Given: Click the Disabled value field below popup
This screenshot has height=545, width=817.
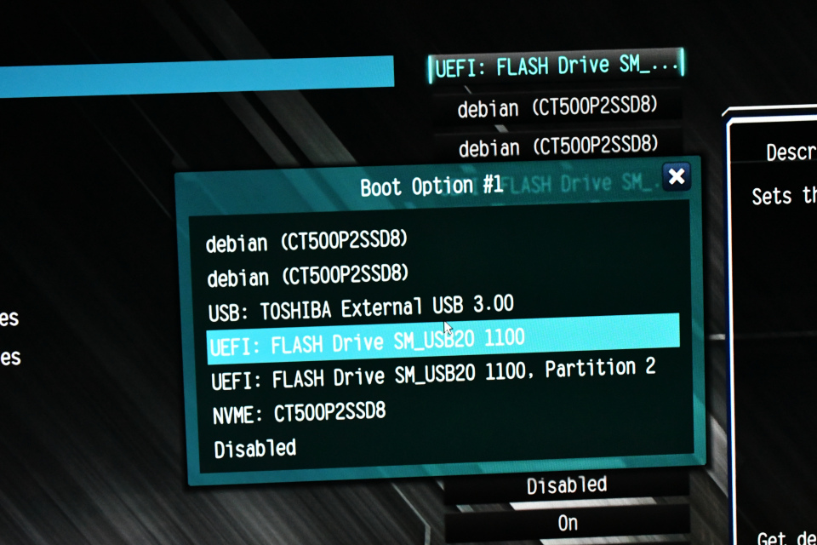Looking at the screenshot, I should [567, 485].
